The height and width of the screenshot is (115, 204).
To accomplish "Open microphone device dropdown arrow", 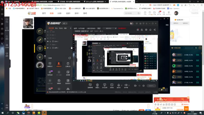I will point(122,85).
